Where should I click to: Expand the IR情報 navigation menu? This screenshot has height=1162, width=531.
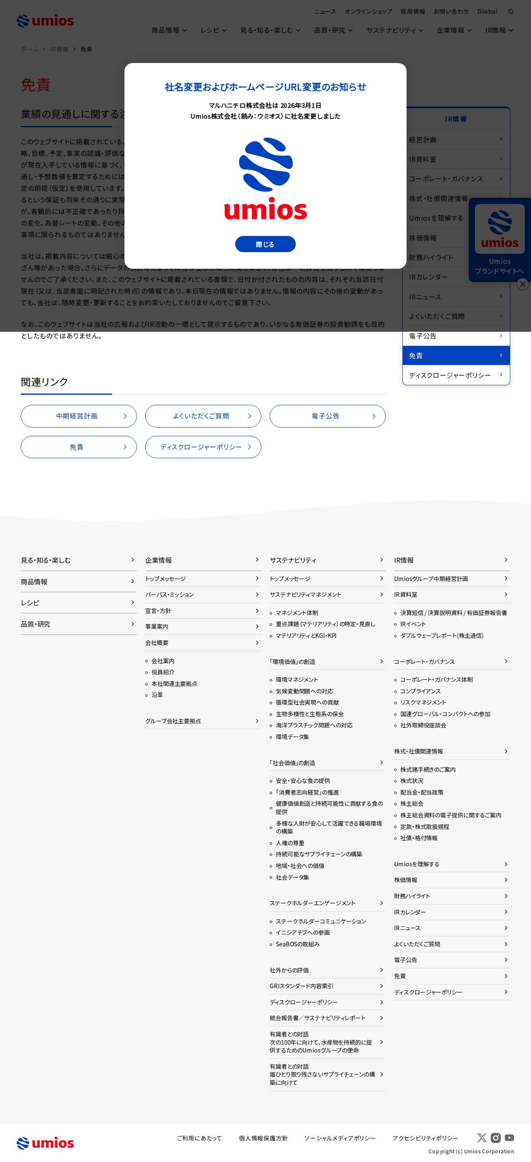499,30
